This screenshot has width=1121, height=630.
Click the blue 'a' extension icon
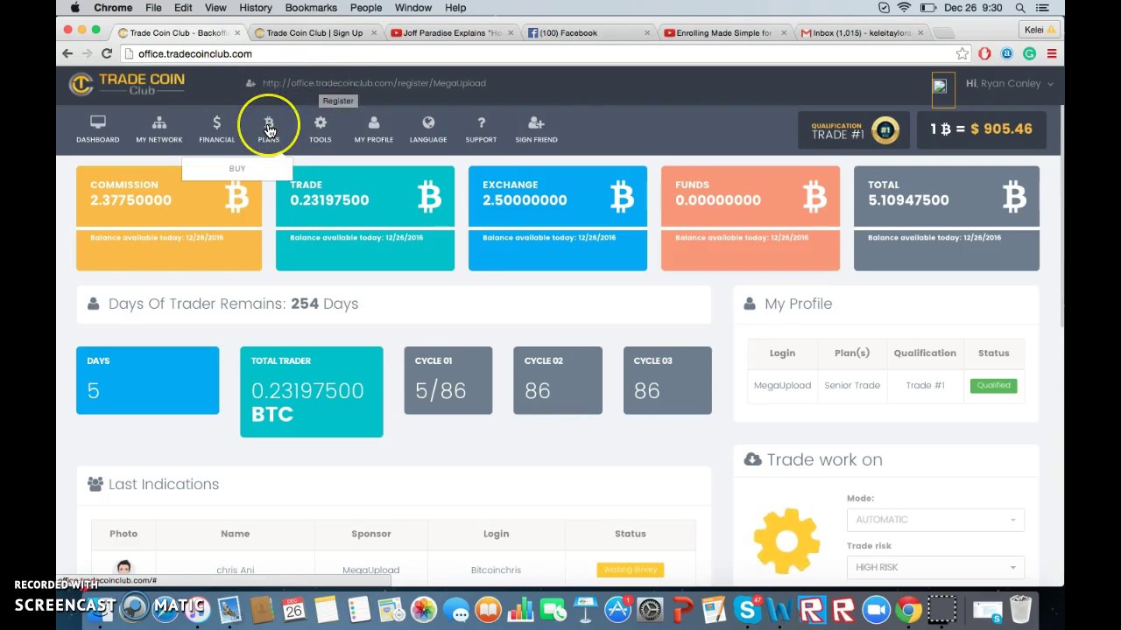1007,54
